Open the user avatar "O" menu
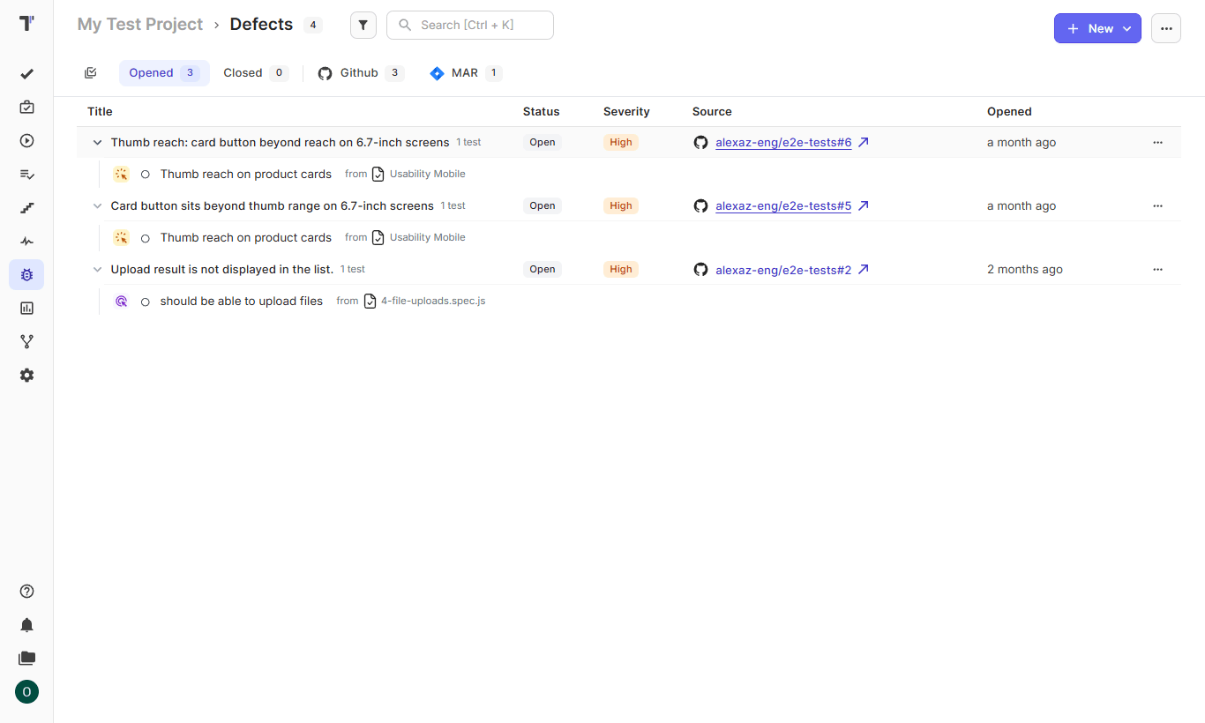Screen dimensions: 1205x723 pyautogui.click(x=26, y=692)
